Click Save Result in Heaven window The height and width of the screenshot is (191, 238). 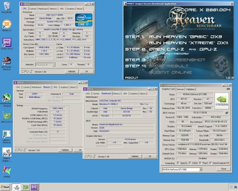[169, 66]
